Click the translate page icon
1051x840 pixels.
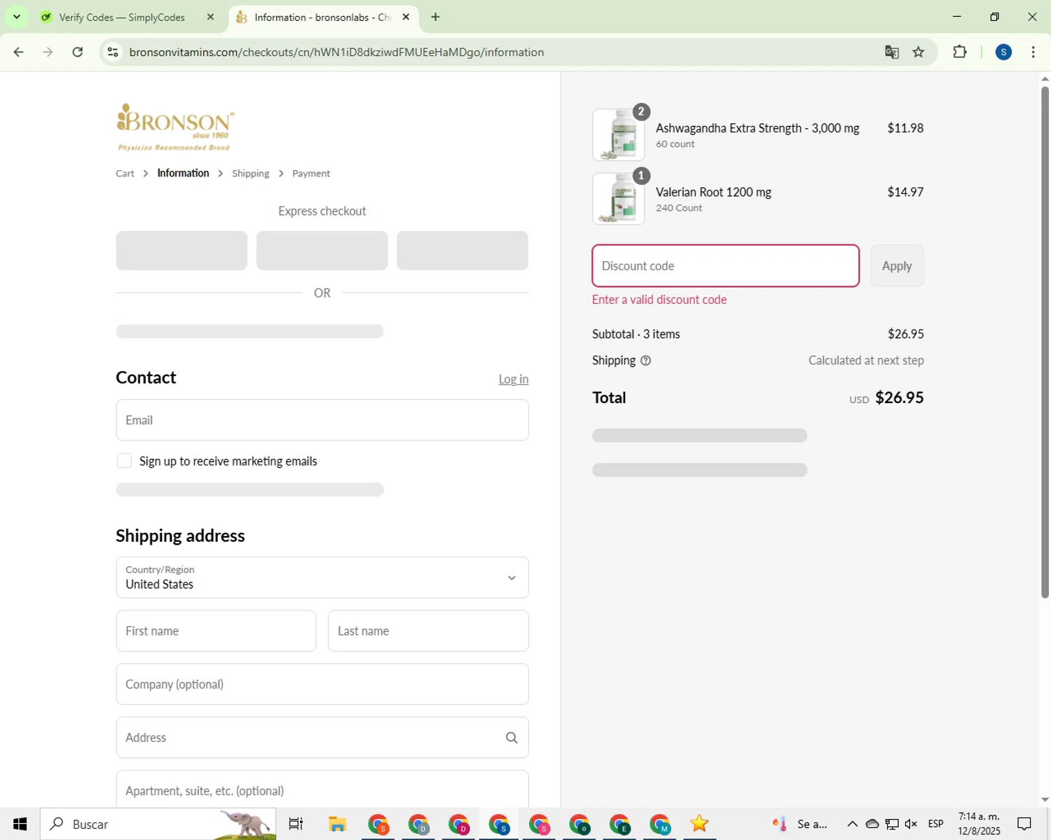(891, 52)
